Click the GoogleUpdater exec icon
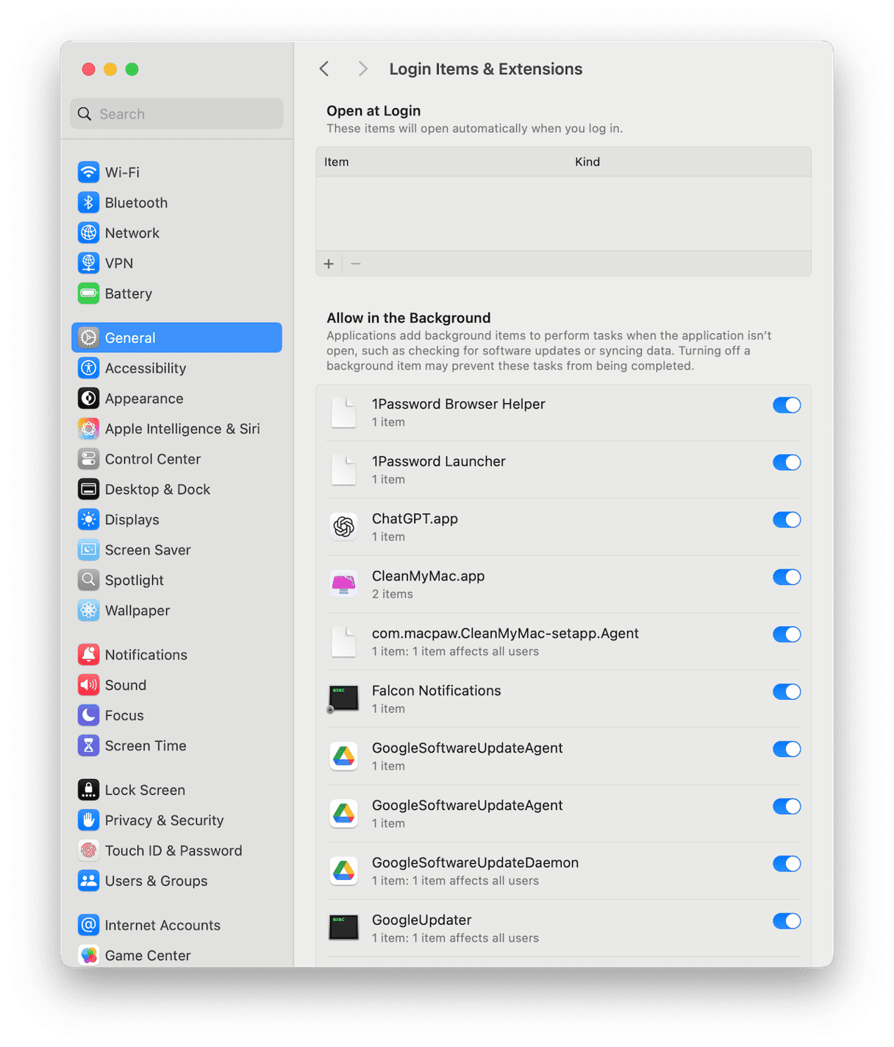Viewport: 894px width, 1047px height. click(343, 929)
